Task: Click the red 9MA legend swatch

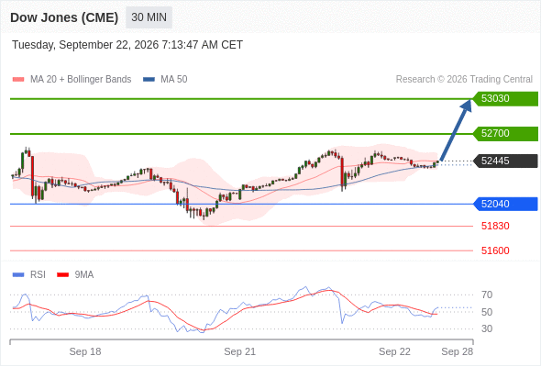Action: [62, 275]
